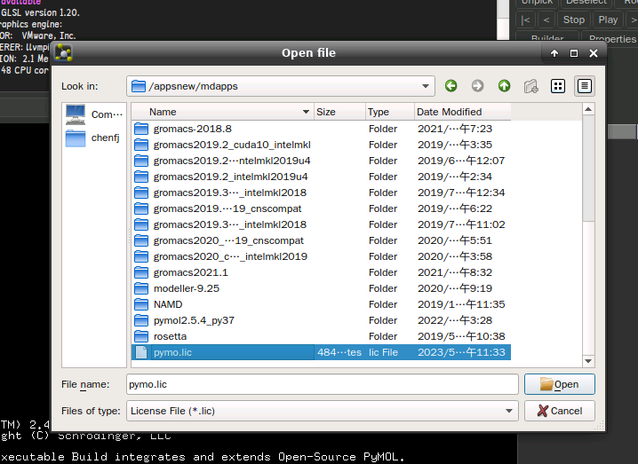Click Play in the PyMOL window
638x464 pixels.
click(608, 20)
